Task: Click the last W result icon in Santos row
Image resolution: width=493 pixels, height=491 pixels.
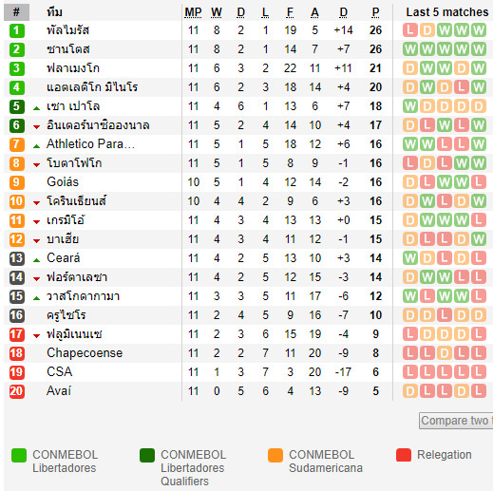Action: coord(479,49)
